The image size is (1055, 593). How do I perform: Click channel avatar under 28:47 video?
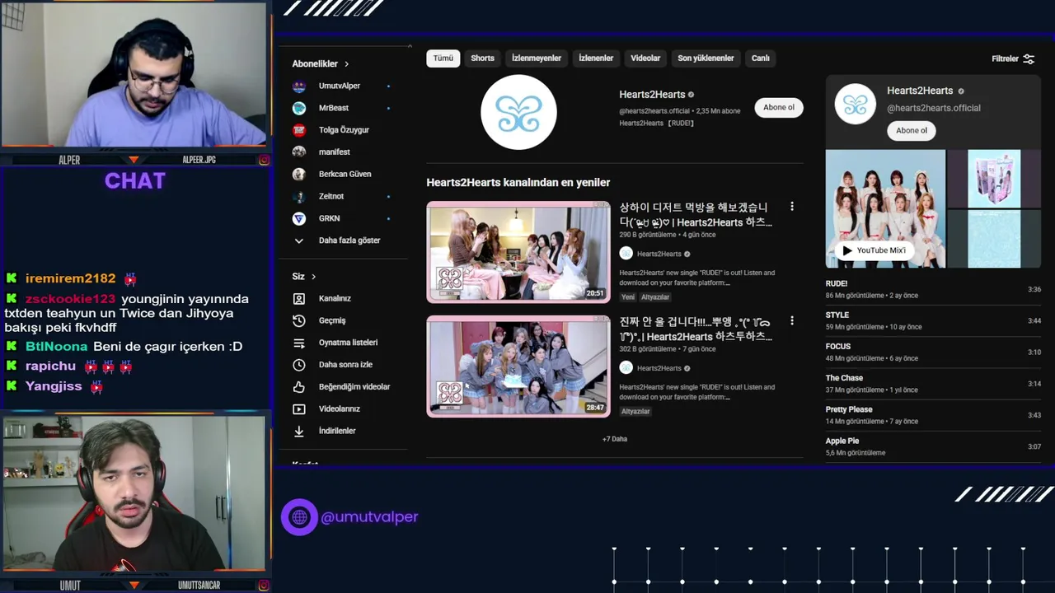tap(626, 367)
